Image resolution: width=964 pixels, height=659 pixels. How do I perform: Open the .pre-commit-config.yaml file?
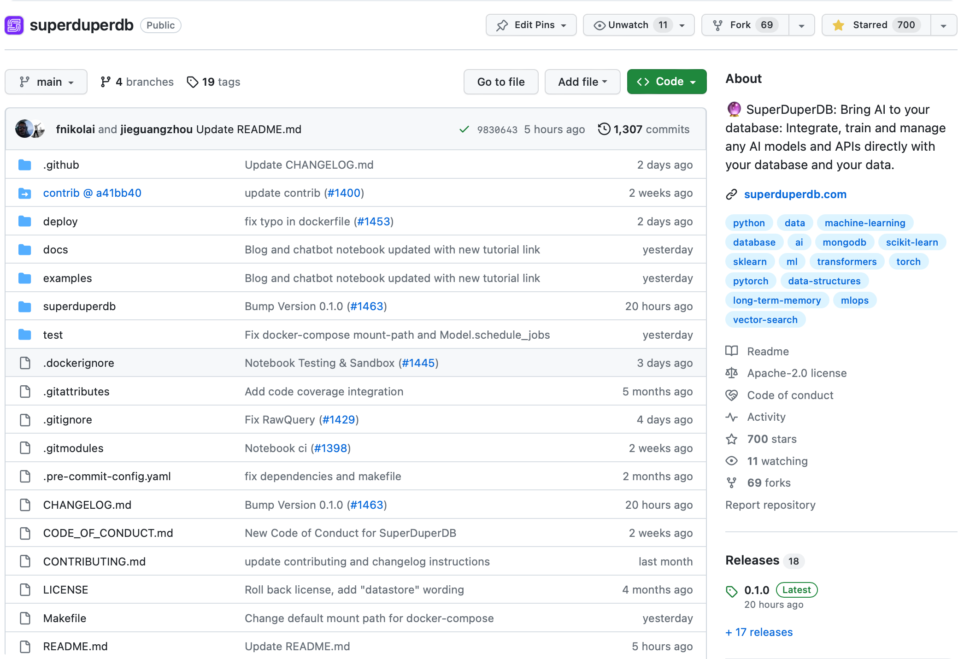tap(107, 477)
